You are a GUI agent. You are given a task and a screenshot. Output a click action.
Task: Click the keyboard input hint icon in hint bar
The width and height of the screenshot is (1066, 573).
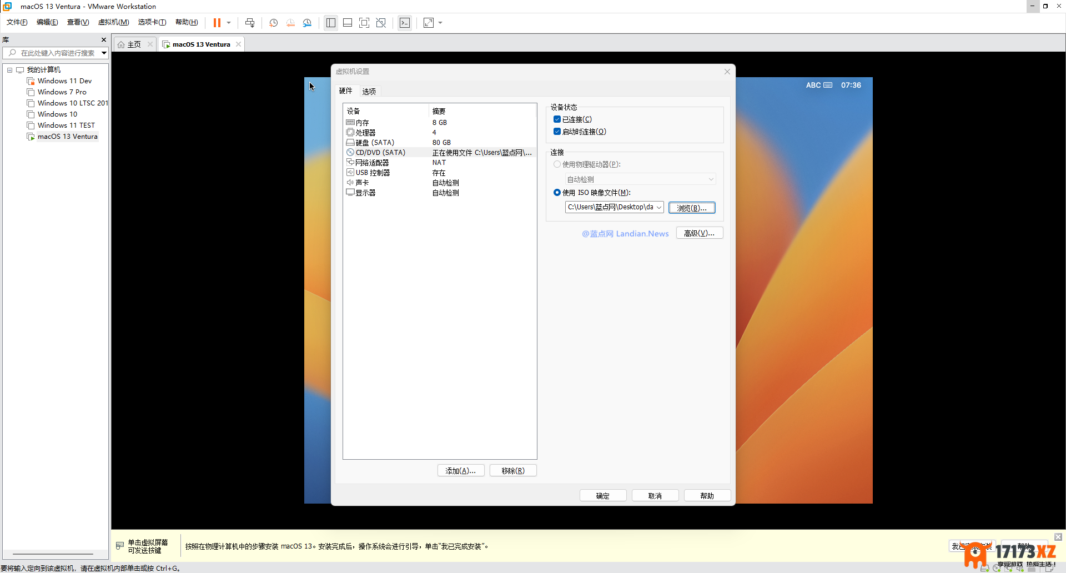(120, 546)
